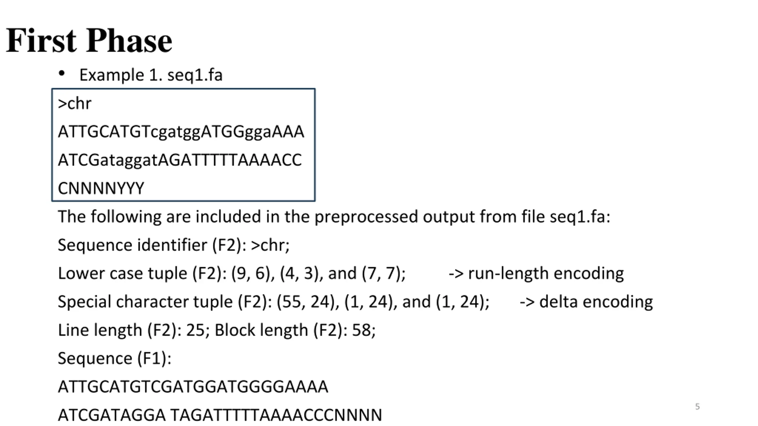The height and width of the screenshot is (426, 758).
Task: Click the slide page number 5
Action: (697, 407)
